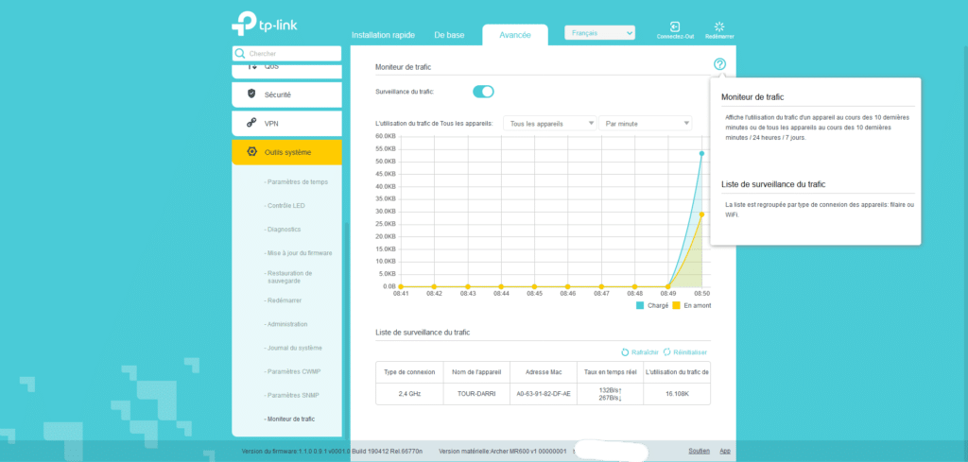Open the Soutien link in footer

point(700,452)
